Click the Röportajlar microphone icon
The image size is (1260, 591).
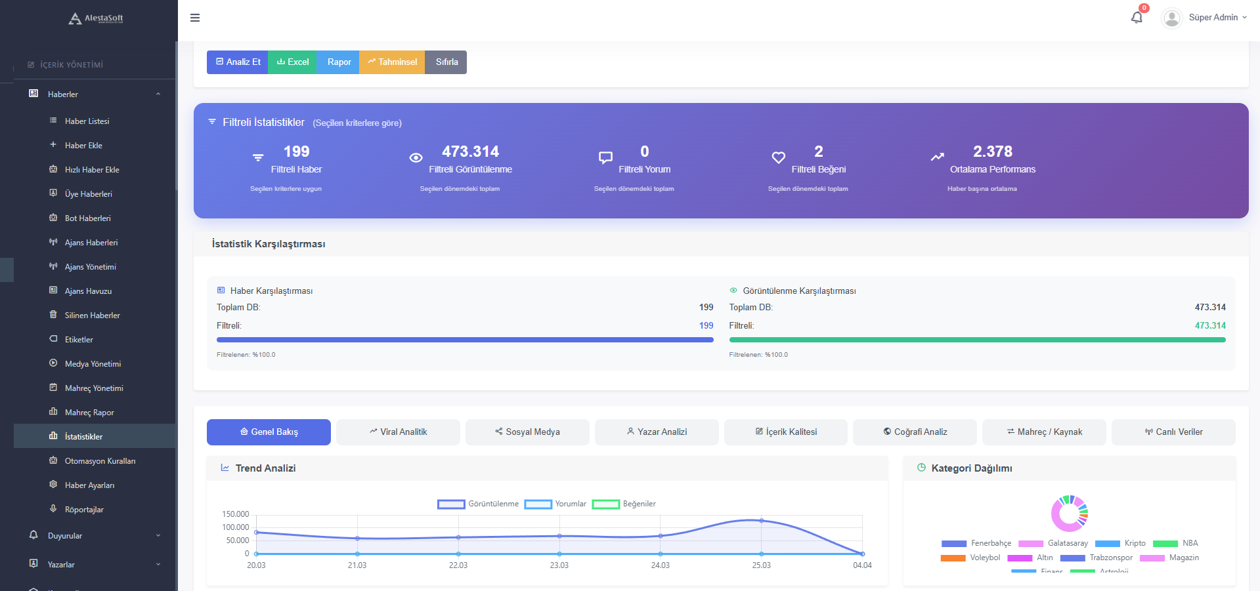click(x=53, y=509)
